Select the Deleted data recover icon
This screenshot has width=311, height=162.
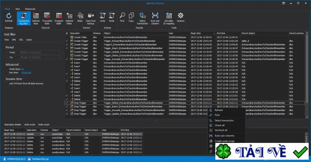[36, 18]
